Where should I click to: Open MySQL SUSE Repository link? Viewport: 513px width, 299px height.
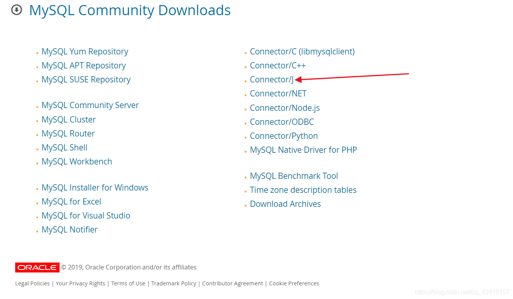point(86,79)
